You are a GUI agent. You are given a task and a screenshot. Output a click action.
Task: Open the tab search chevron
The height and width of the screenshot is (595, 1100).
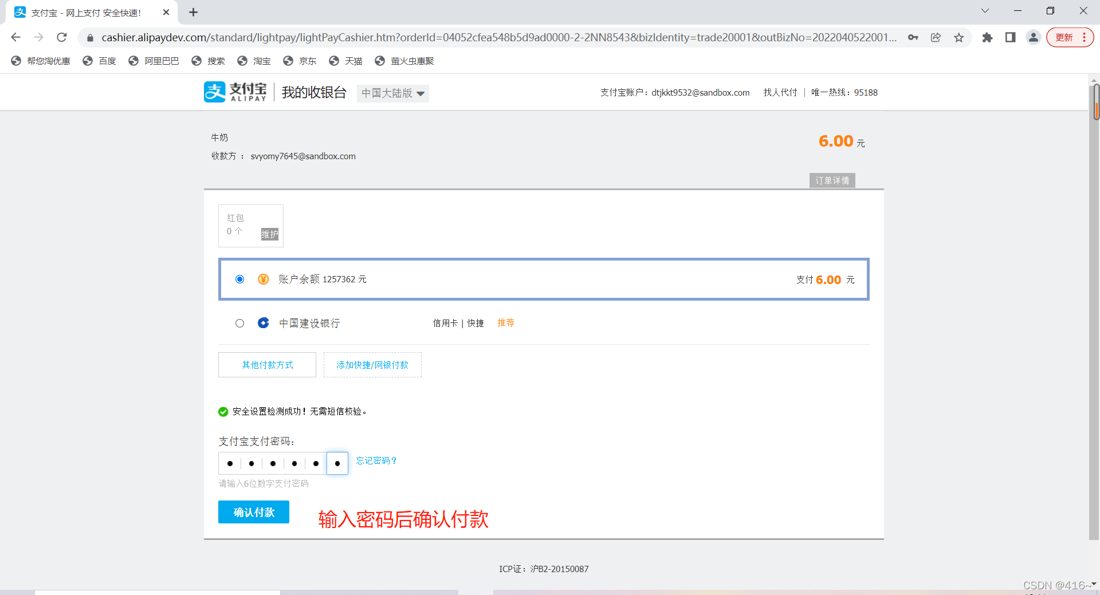(985, 11)
